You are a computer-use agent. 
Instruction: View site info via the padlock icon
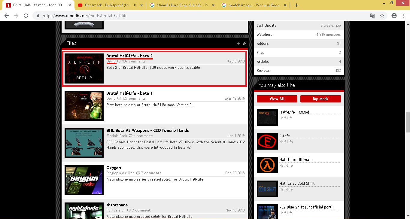pos(38,16)
